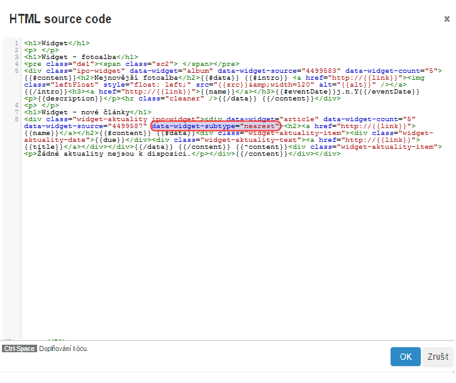
Task: Confirm changes with the OK button
Action: click(406, 357)
